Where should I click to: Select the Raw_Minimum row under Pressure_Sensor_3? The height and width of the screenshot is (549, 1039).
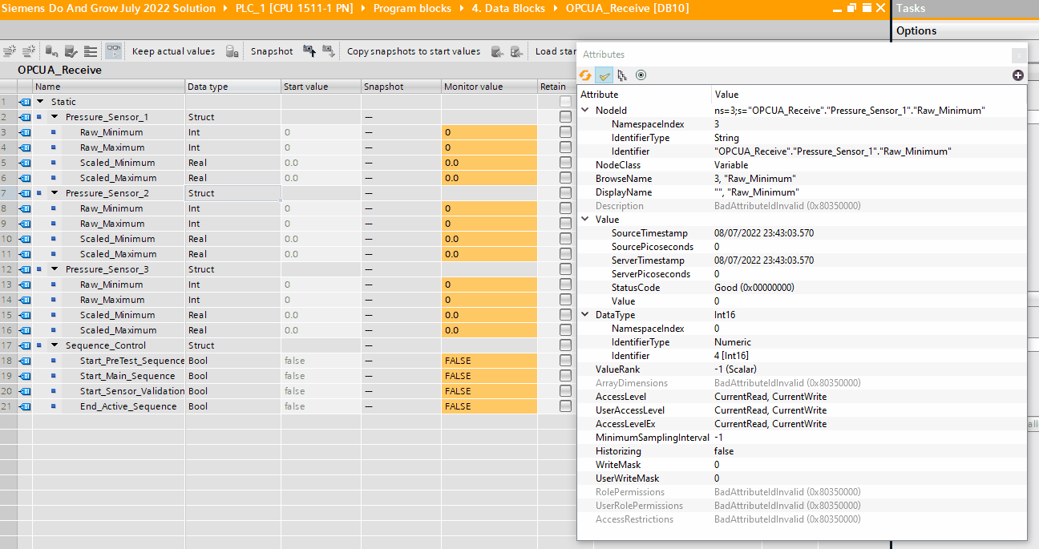pos(111,285)
